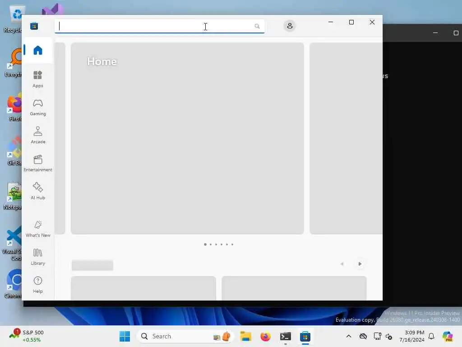
Task: Click the Microsoft Store logo in the title bar
Action: coord(34,26)
